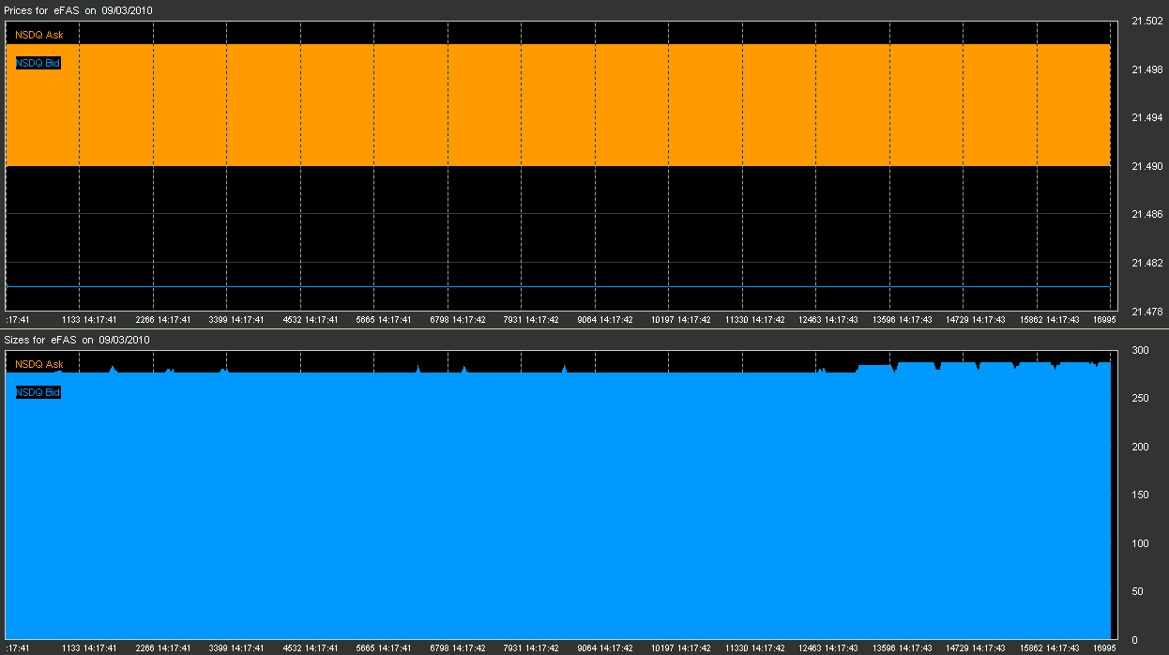The height and width of the screenshot is (655, 1169).
Task: Click '6798 14:17:42' under the Prices chart
Action: (x=458, y=320)
